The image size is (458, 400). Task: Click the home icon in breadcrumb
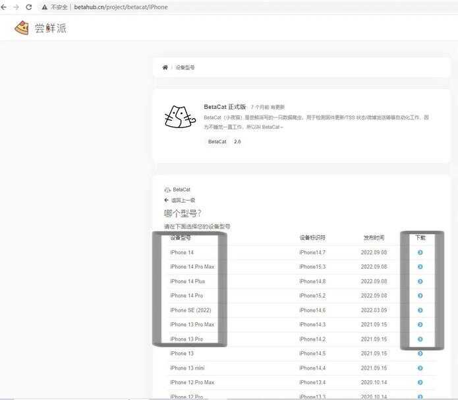pyautogui.click(x=165, y=67)
